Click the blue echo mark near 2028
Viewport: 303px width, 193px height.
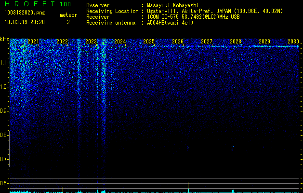[x=233, y=148]
